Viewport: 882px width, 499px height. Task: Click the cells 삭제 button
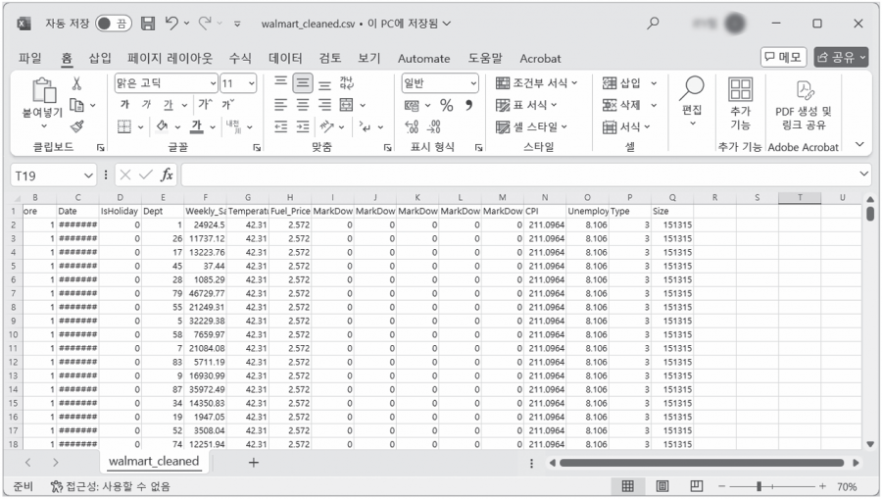click(x=629, y=105)
